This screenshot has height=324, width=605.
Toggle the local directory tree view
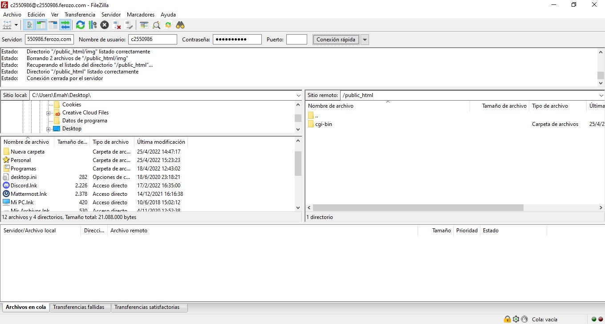(x=41, y=25)
